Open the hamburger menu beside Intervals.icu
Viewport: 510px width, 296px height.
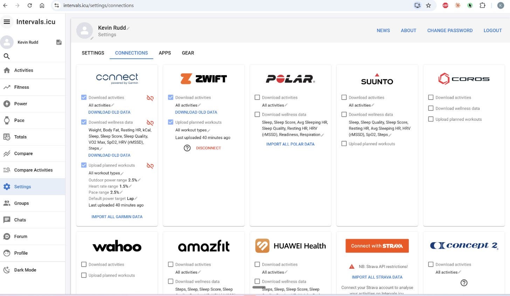pyautogui.click(x=7, y=22)
